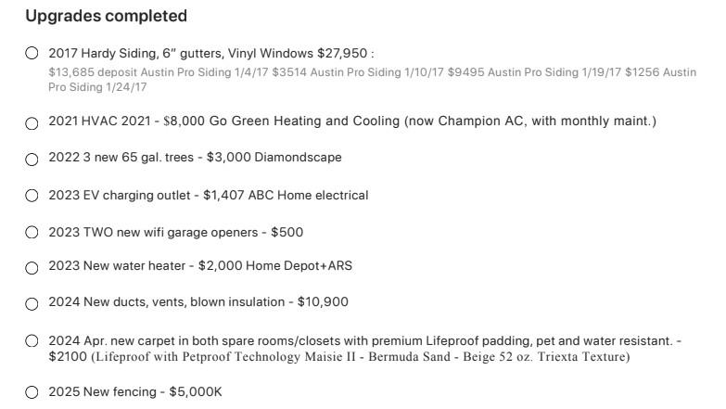Select the garage openers $500 text
This screenshot has height=409, width=726.
pyautogui.click(x=176, y=233)
